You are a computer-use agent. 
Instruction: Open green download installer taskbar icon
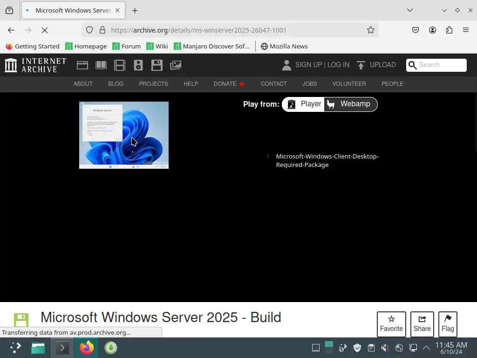[111, 348]
